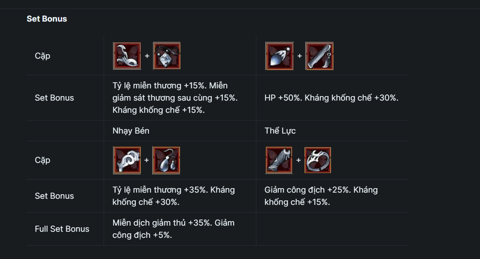Click the second Cặp row label
This screenshot has height=259, width=480.
coord(42,160)
